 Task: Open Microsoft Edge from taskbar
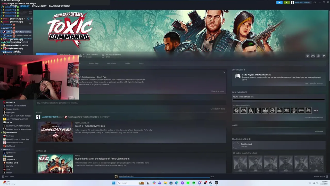point(177,183)
